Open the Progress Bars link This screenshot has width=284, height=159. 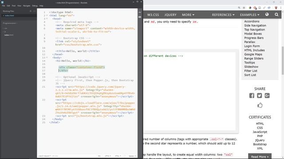click(x=254, y=38)
